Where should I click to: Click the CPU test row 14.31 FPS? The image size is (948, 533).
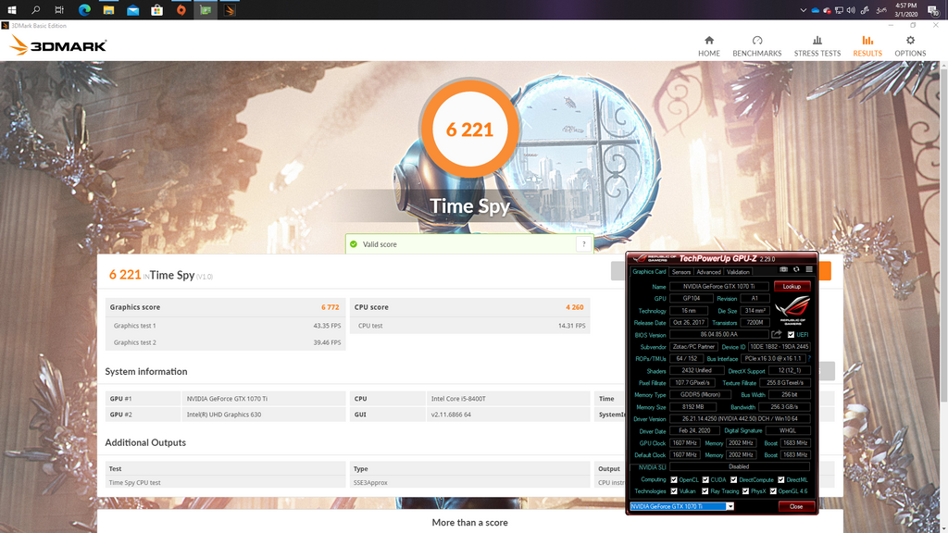coord(469,326)
